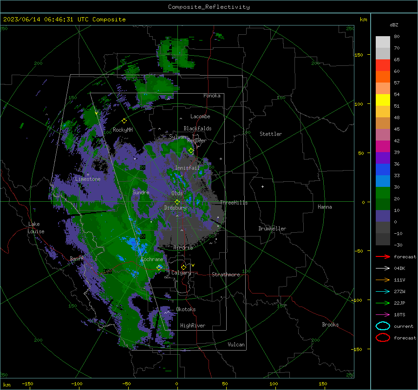The width and height of the screenshot is (418, 390).
Task: Click the white plus marker west of Hanna
Action: pyautogui.click(x=262, y=186)
